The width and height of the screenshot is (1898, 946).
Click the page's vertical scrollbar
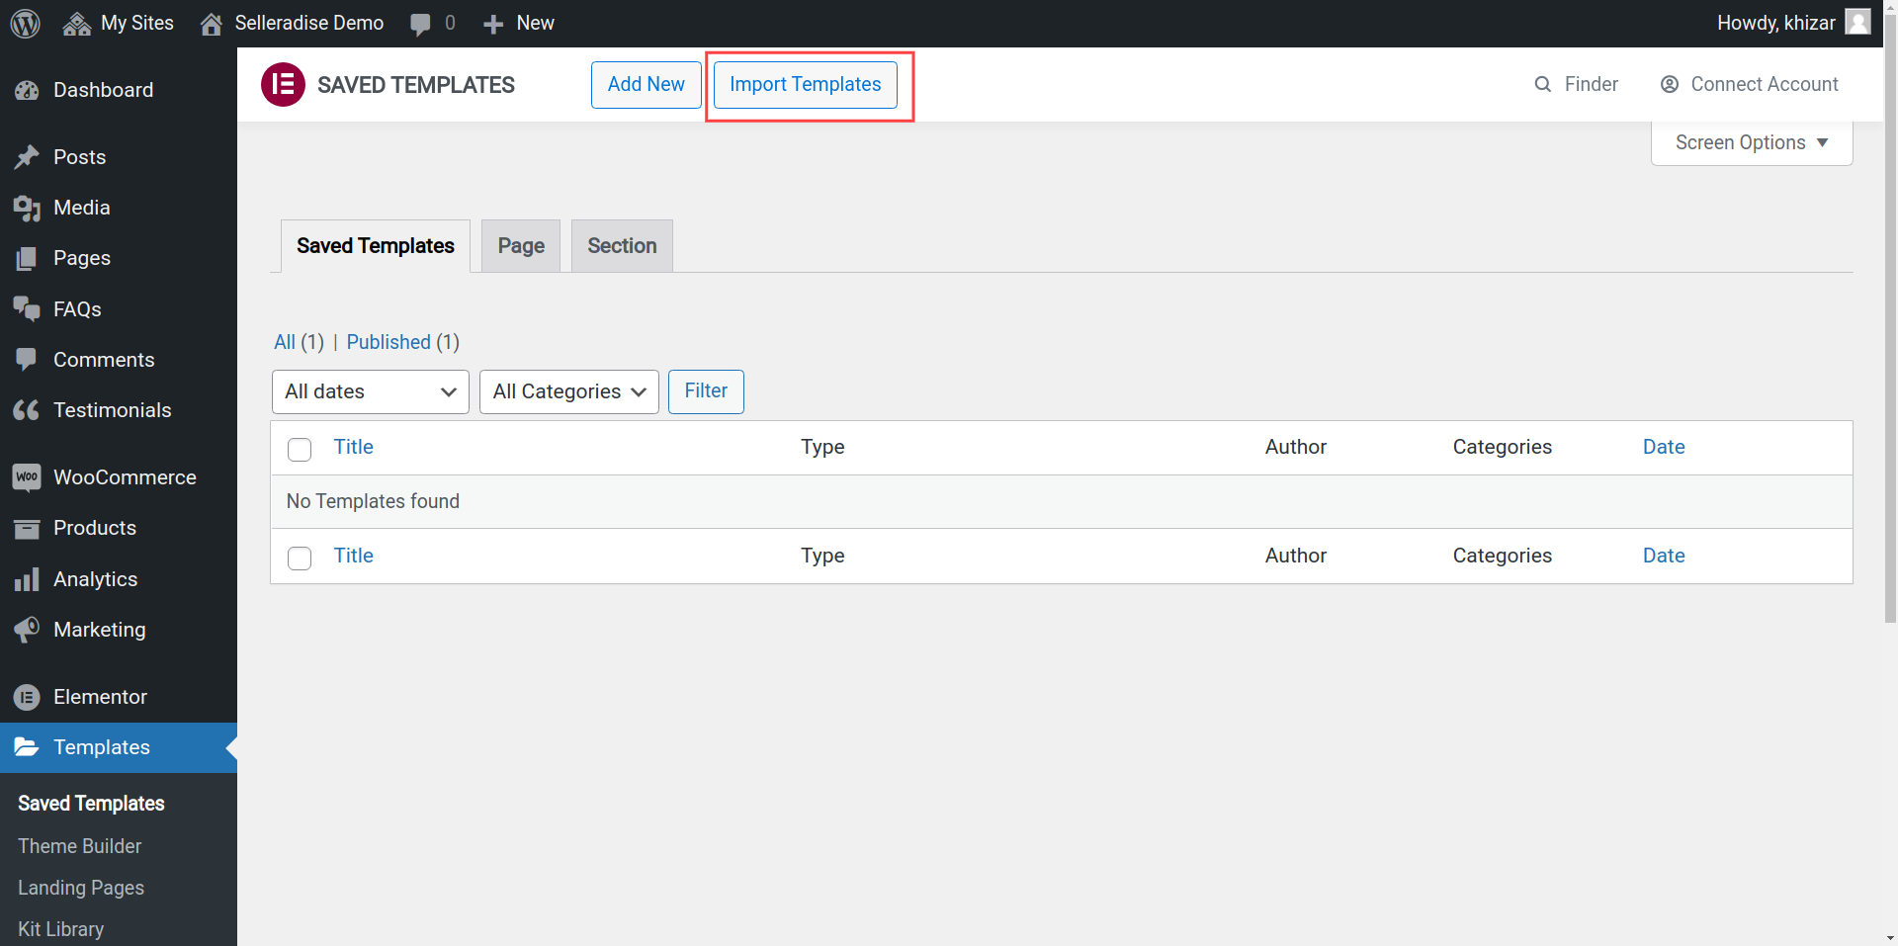coord(1889,395)
